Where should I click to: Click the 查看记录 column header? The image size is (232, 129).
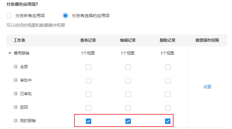88,40
